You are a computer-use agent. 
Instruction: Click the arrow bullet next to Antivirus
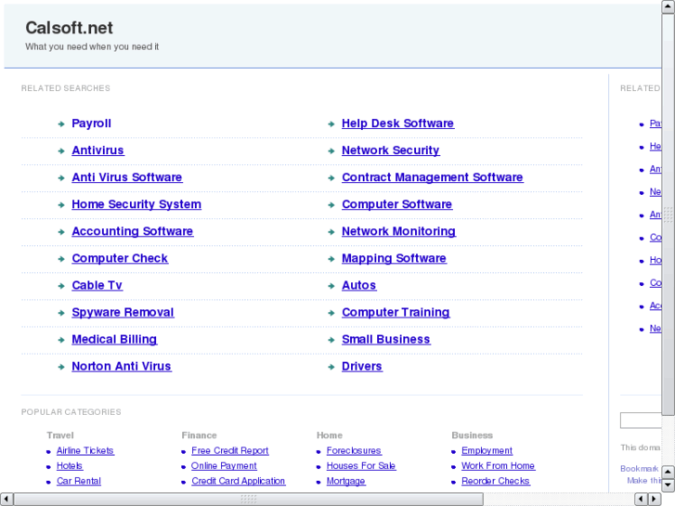61,150
